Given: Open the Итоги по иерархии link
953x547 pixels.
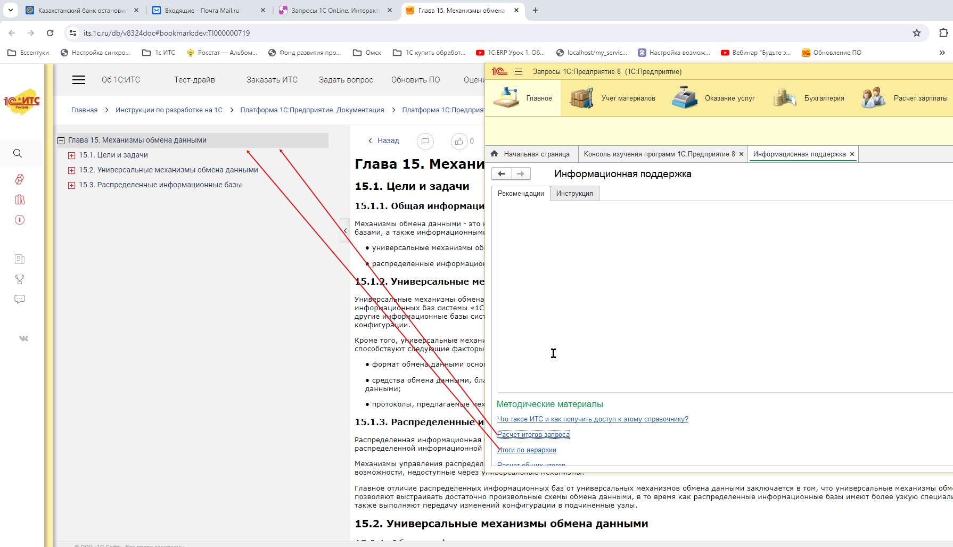Looking at the screenshot, I should tap(527, 450).
